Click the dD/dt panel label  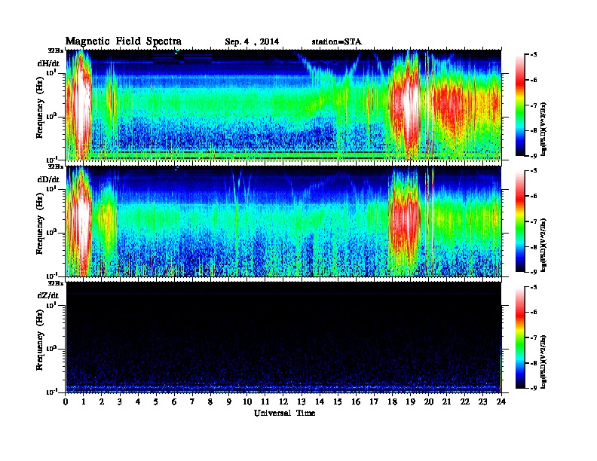pos(48,179)
